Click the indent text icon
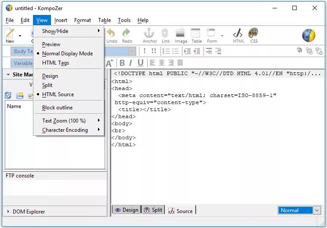The height and width of the screenshot is (228, 327). (187, 51)
